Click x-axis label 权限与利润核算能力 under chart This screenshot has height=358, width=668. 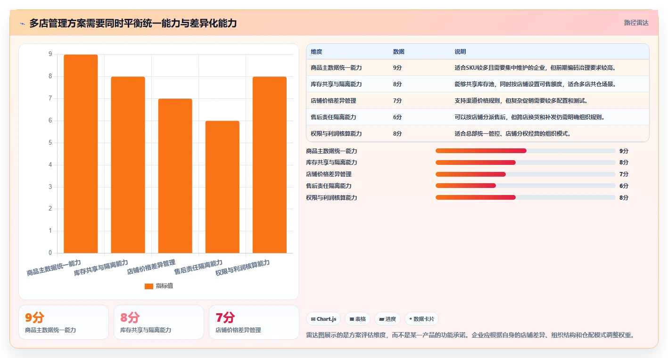pyautogui.click(x=242, y=268)
